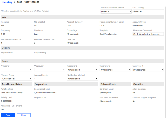Viewport: 166px width, 118px height.
Task: Open the Inventory breadcrumb link
Action: pos(7,2)
